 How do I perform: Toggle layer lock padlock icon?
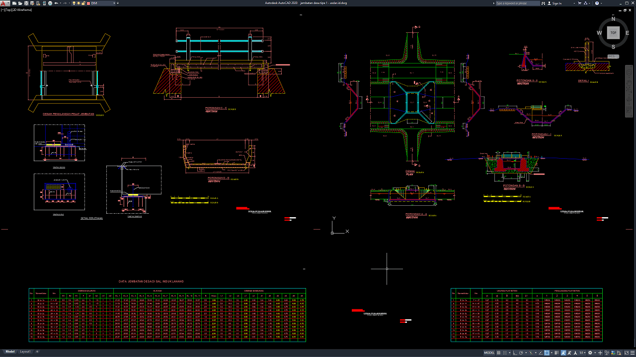click(x=83, y=3)
